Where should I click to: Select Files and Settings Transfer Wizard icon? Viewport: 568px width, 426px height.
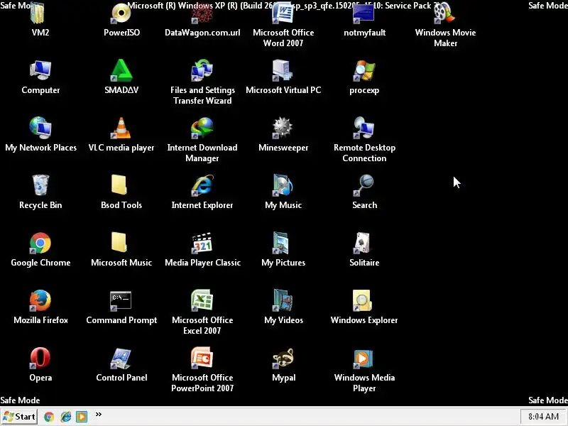click(202, 70)
